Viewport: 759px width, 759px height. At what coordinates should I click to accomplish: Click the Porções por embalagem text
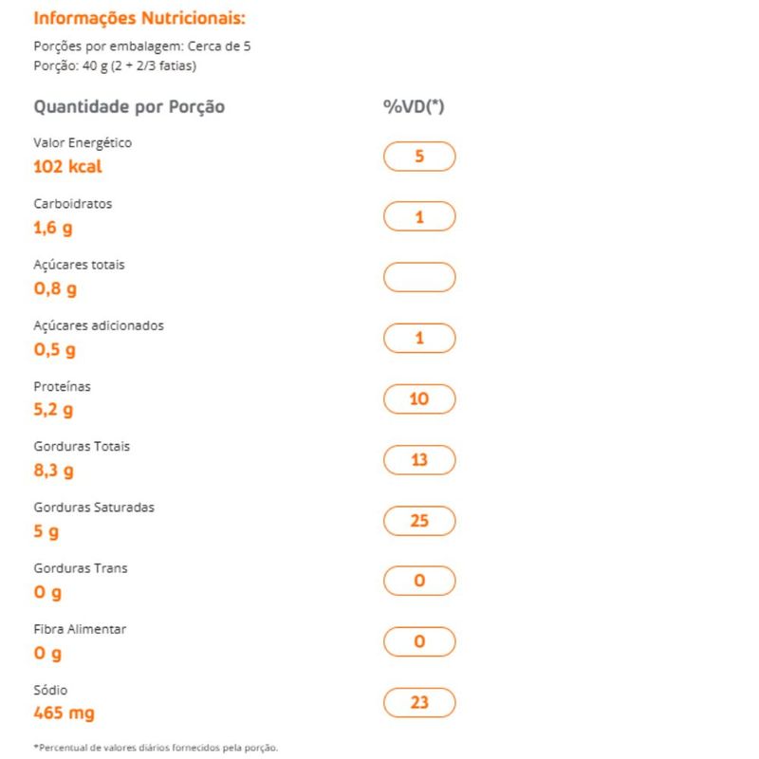[x=141, y=46]
